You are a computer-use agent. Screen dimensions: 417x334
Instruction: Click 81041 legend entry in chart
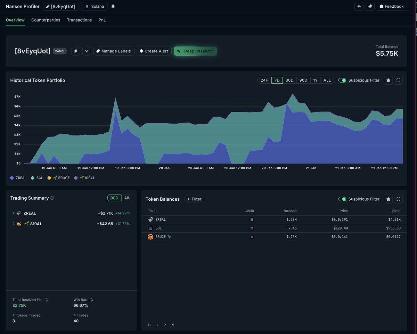tap(83, 178)
